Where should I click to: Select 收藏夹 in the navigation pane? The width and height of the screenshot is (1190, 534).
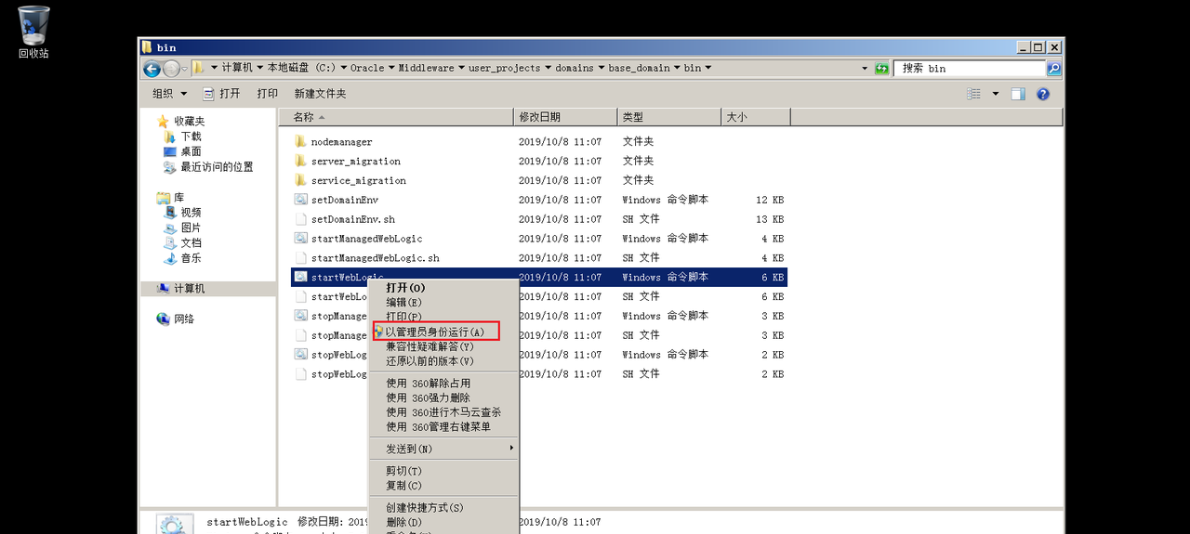coord(189,122)
